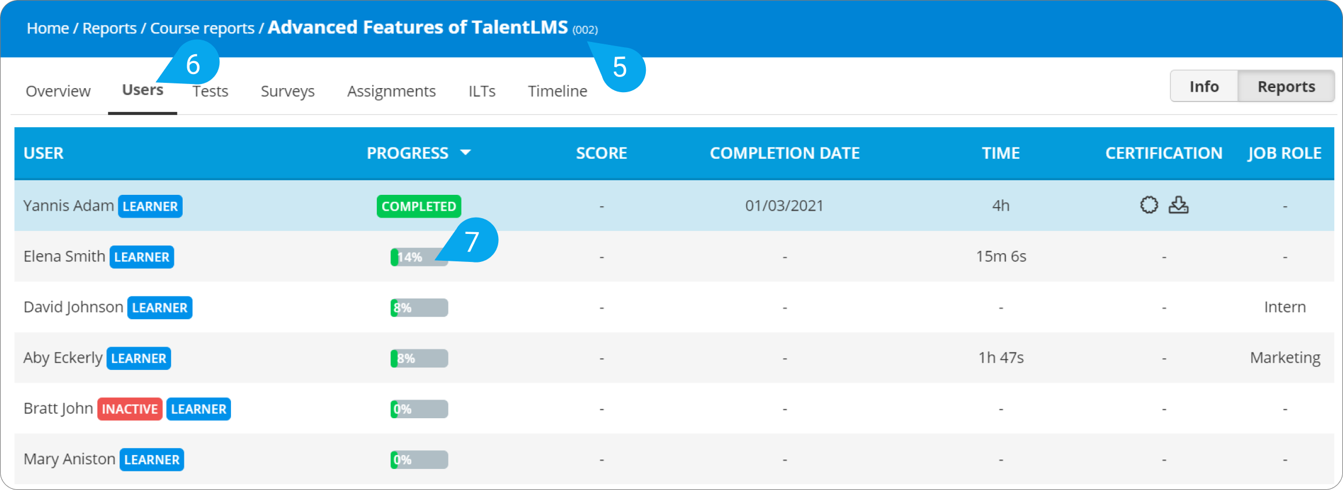Sort table by SCORE column header
The height and width of the screenshot is (490, 1343).
[601, 153]
